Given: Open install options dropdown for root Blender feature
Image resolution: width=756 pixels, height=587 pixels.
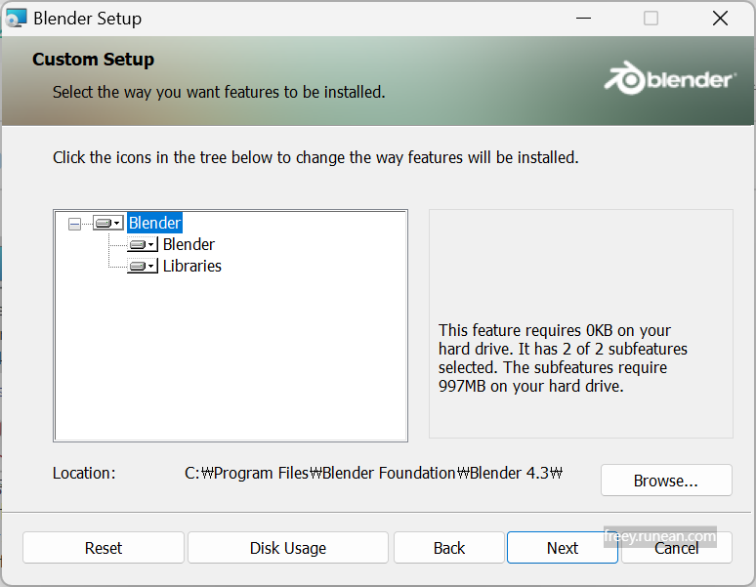Looking at the screenshot, I should [108, 223].
